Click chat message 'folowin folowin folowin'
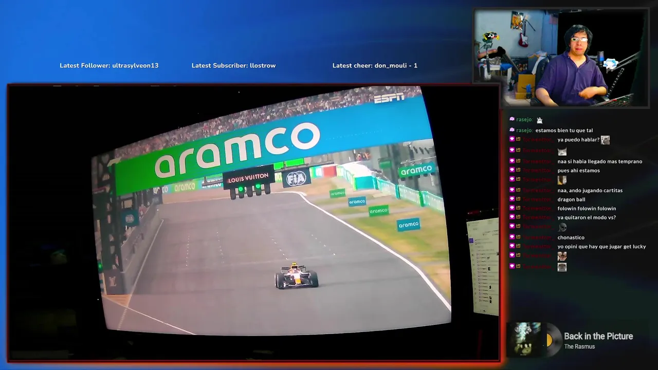 pyautogui.click(x=587, y=209)
